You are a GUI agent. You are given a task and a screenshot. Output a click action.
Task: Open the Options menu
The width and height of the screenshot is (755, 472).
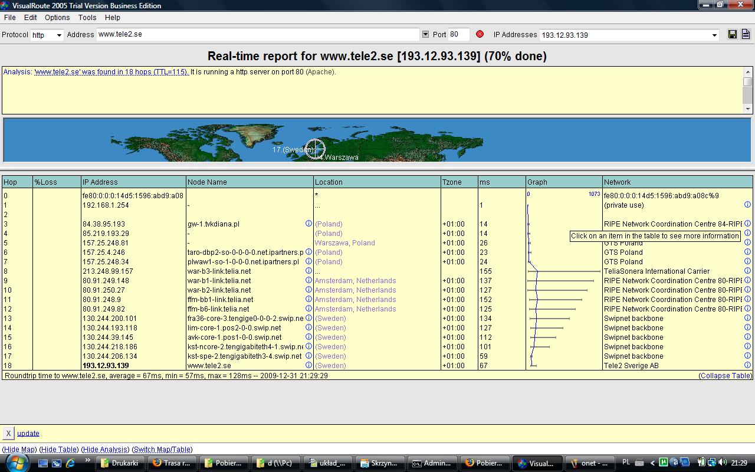click(57, 18)
